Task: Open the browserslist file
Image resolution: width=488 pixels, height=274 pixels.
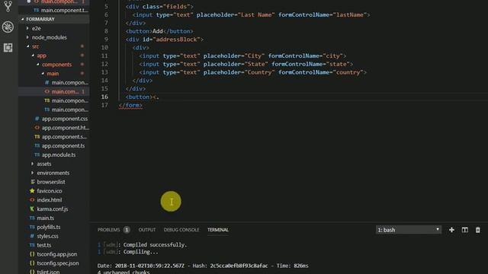Action: tap(54, 182)
